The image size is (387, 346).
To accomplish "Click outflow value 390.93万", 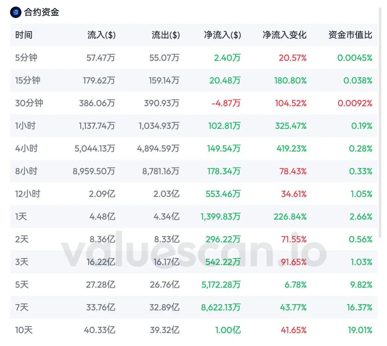I will click(x=162, y=103).
